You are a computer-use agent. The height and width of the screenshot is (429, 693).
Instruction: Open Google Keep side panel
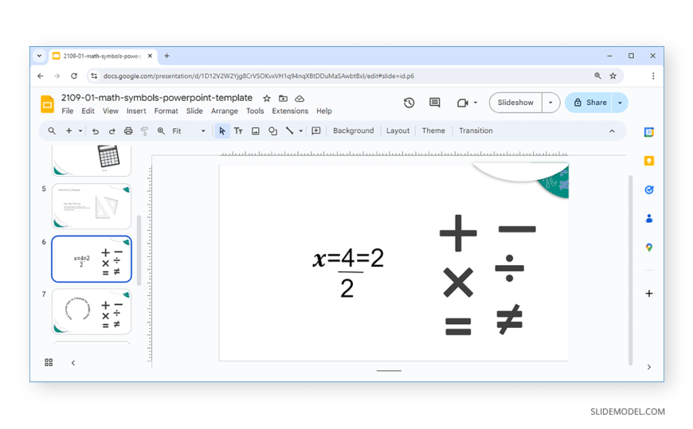coord(649,161)
